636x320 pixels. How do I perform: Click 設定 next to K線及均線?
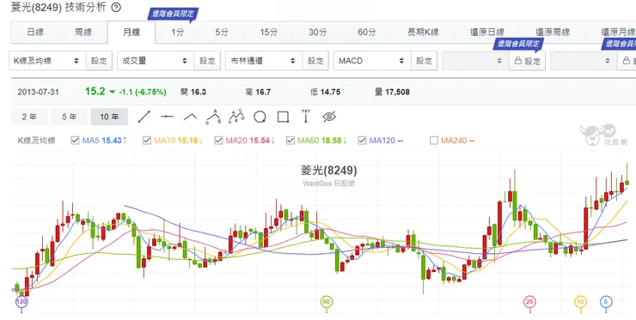pos(99,61)
